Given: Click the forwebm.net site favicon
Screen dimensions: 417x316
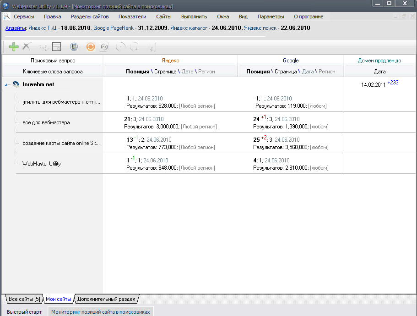Looking at the screenshot, I should click(x=16, y=84).
